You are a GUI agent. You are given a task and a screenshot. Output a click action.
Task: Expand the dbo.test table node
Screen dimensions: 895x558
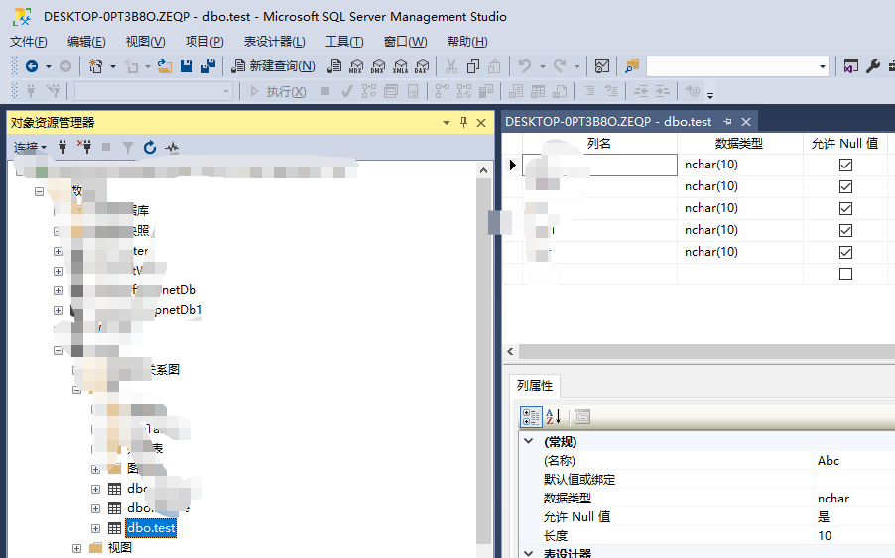[x=95, y=528]
